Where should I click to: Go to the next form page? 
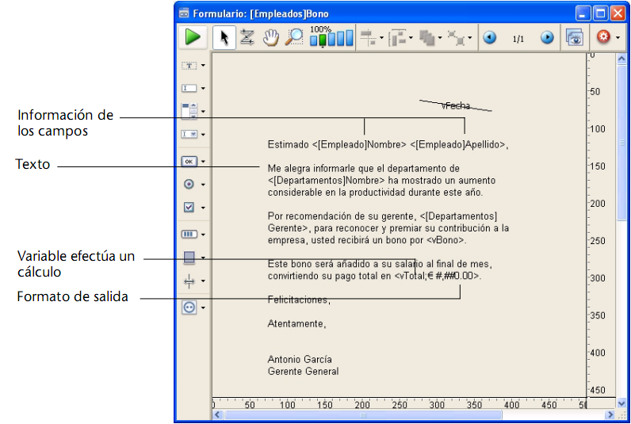[x=547, y=37]
